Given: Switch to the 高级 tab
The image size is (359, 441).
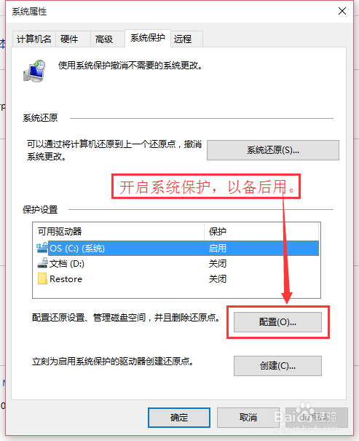Looking at the screenshot, I should click(x=107, y=39).
